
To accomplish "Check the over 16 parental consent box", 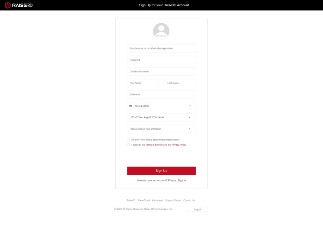I will [x=129, y=140].
